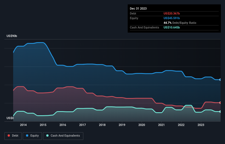The image size is (225, 144).
Task: Select the 2022 x-axis label
Action: tap(181, 125)
